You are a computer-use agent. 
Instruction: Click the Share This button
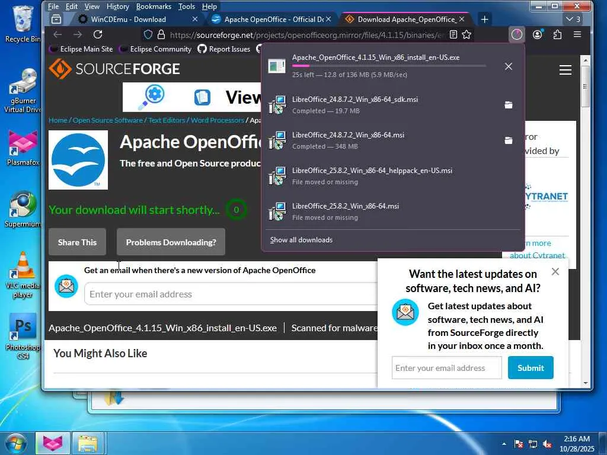click(x=77, y=242)
